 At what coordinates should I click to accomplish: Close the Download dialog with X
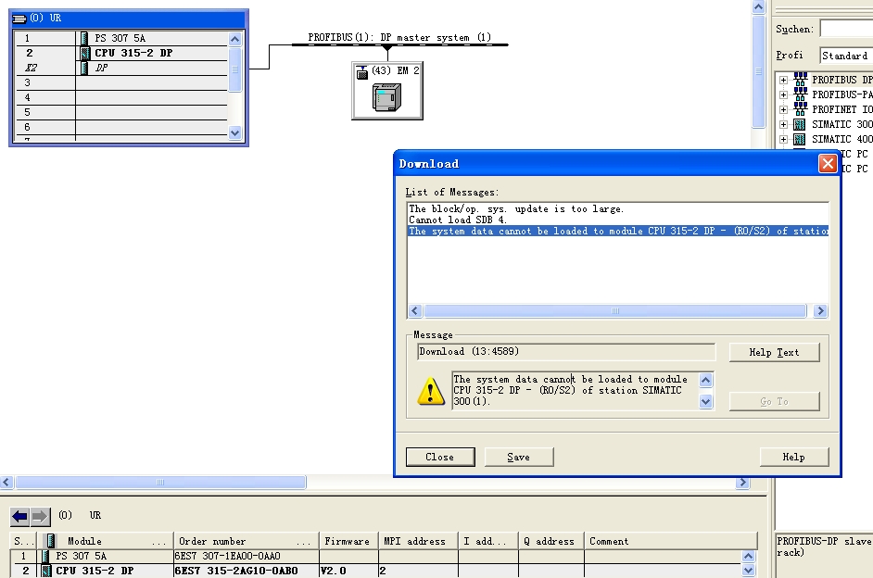point(828,164)
